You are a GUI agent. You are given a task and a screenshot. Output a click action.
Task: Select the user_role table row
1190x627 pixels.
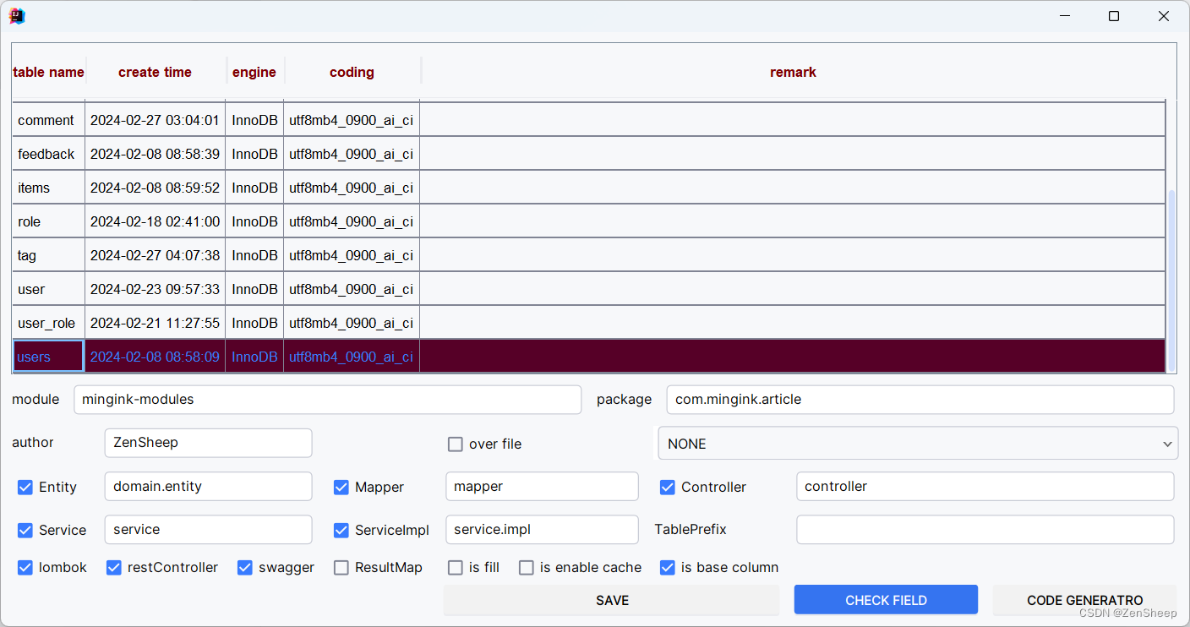tap(589, 323)
